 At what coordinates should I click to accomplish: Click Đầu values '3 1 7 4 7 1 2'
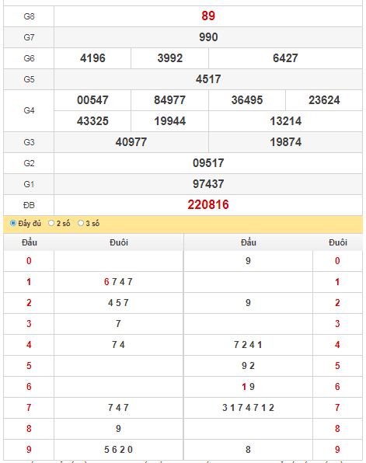click(248, 408)
